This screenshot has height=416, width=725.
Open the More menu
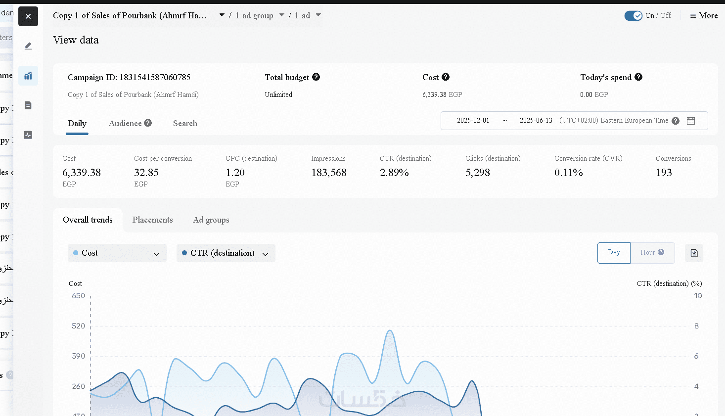(704, 16)
